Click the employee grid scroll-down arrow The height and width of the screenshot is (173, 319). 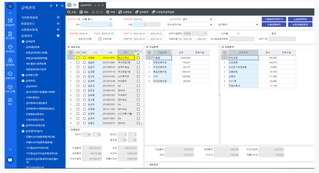141,124
